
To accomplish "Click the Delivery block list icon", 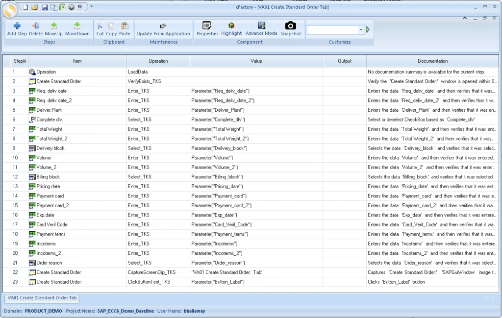I will point(32,148).
